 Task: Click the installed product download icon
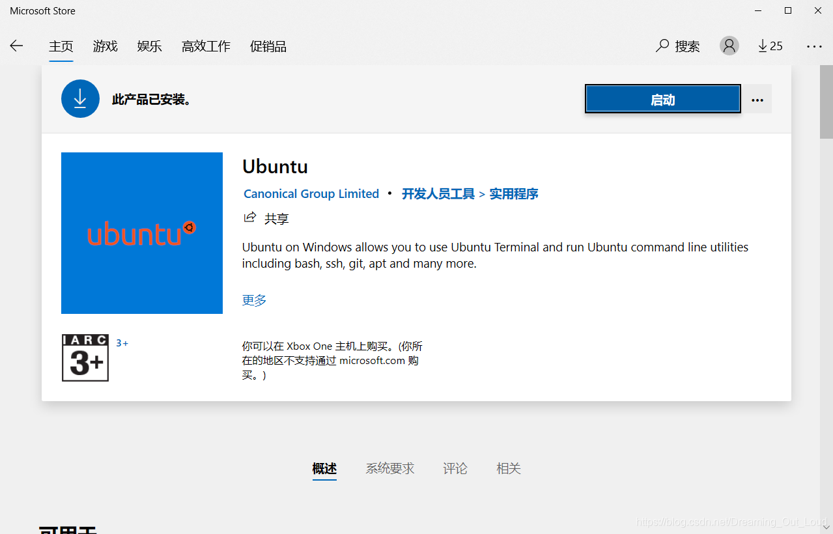[80, 99]
